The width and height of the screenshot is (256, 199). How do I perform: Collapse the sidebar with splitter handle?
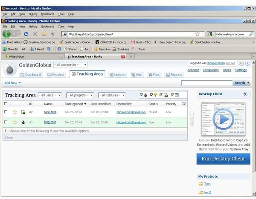click(192, 119)
